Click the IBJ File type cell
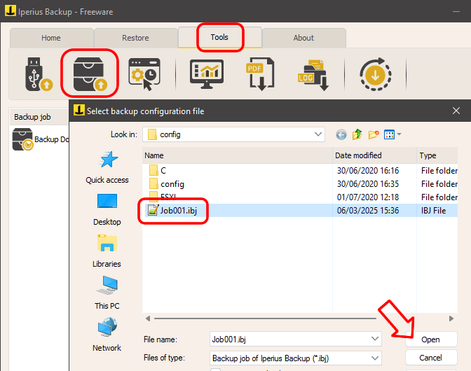 pyautogui.click(x=433, y=211)
